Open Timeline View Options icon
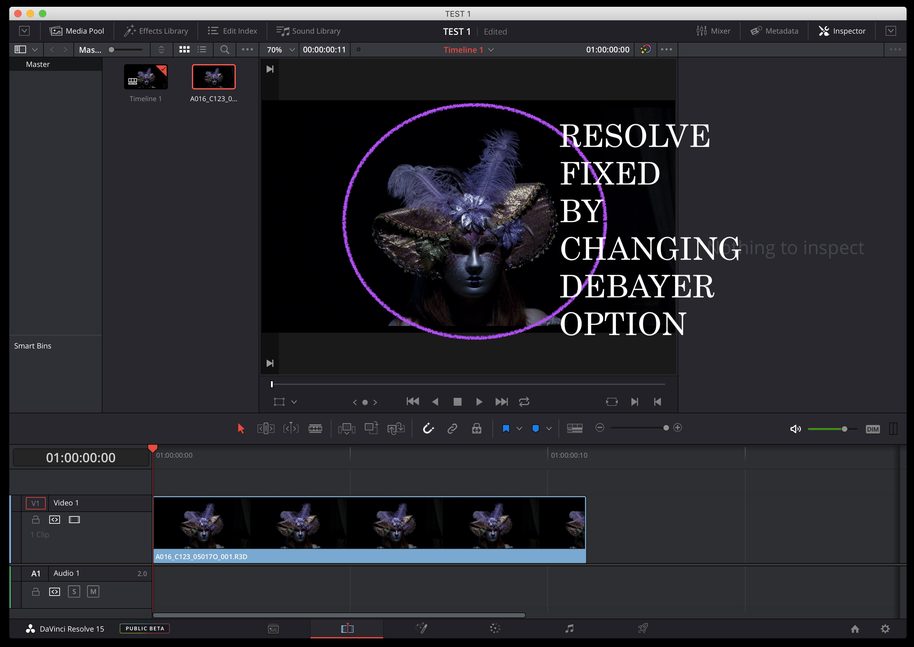 [x=575, y=428]
